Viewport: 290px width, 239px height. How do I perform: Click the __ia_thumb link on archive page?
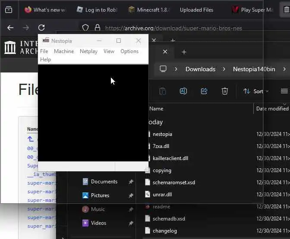(x=41, y=174)
